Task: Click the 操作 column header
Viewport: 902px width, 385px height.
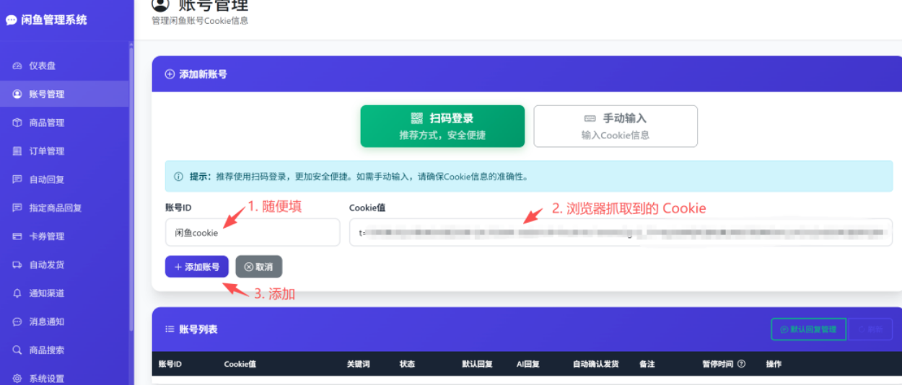Action: coord(774,364)
